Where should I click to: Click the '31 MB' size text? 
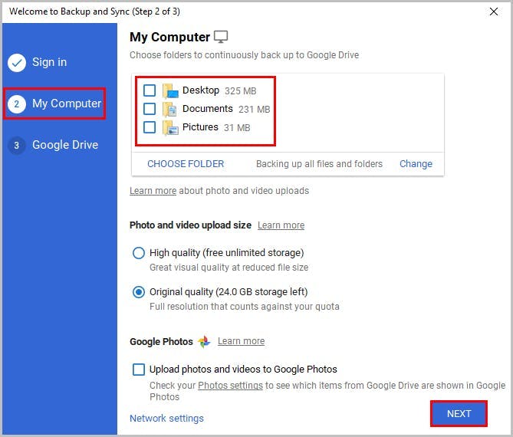coord(237,127)
